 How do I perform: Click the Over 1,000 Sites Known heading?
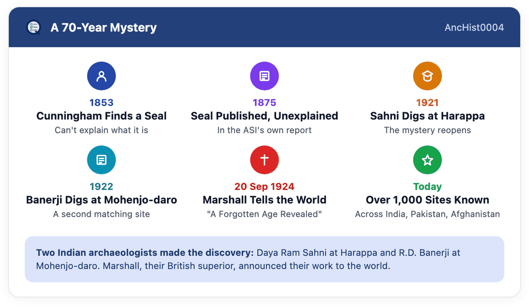(427, 200)
